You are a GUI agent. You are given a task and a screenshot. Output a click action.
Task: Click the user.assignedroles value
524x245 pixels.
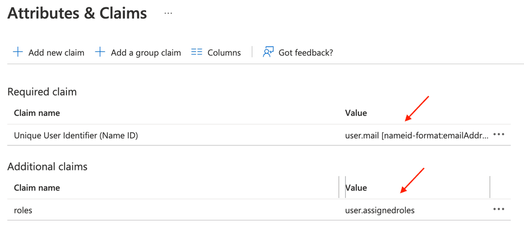(x=379, y=210)
